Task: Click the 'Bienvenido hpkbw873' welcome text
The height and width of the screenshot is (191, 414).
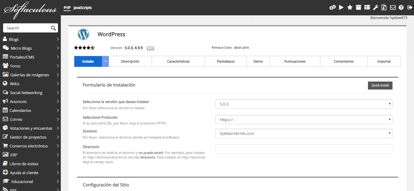Action: point(389,18)
